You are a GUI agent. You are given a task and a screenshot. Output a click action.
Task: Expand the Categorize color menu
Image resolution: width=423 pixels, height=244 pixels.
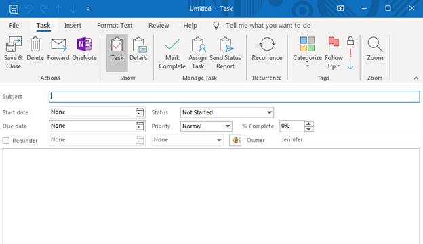[x=307, y=53]
